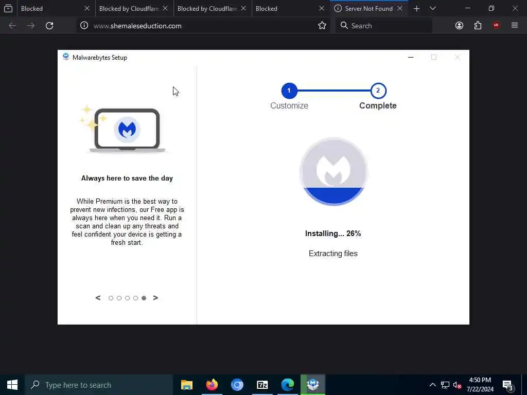This screenshot has width=527, height=395.
Task: Close the first Blocked tab
Action: [x=86, y=9]
